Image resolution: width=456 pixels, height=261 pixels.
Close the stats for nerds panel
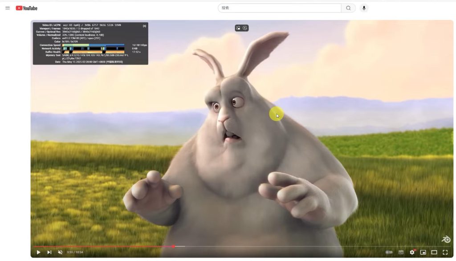pos(144,26)
